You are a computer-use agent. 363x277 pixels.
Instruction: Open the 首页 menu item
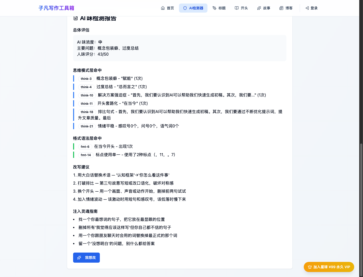coord(167,8)
